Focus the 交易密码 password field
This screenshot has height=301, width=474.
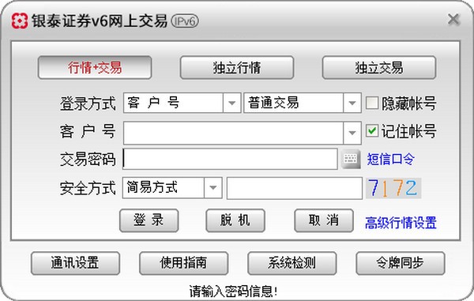click(x=230, y=159)
